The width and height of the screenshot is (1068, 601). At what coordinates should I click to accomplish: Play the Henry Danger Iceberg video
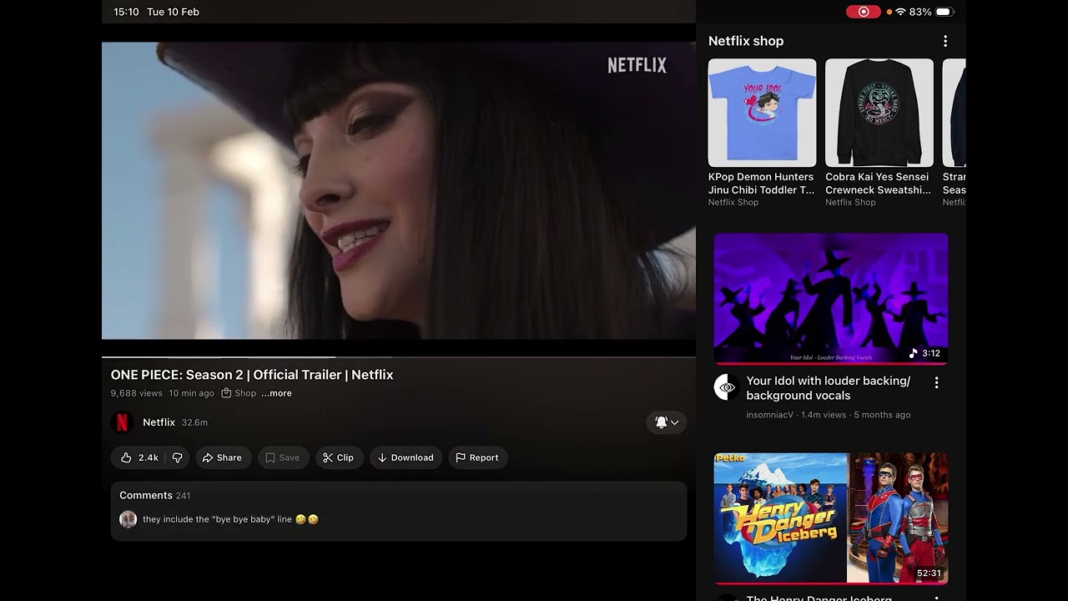tap(831, 518)
